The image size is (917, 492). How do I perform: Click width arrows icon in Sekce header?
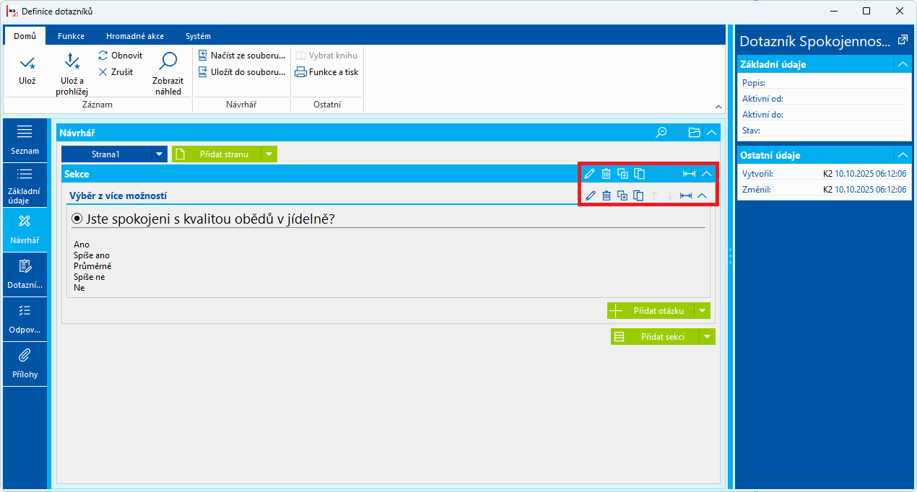[x=689, y=174]
